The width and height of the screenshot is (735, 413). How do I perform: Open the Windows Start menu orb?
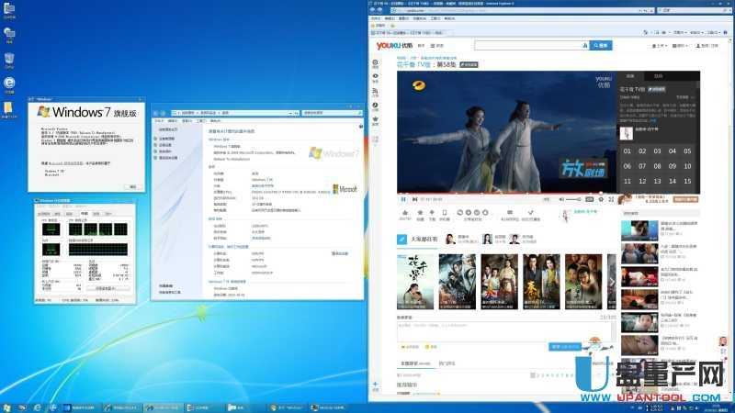pyautogui.click(x=6, y=407)
